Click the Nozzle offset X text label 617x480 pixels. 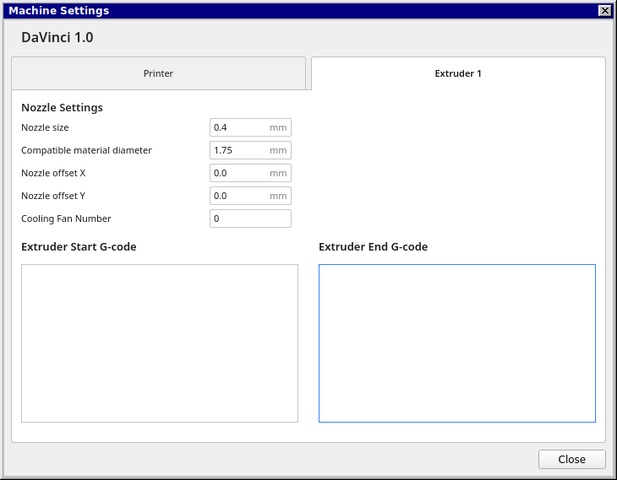53,173
